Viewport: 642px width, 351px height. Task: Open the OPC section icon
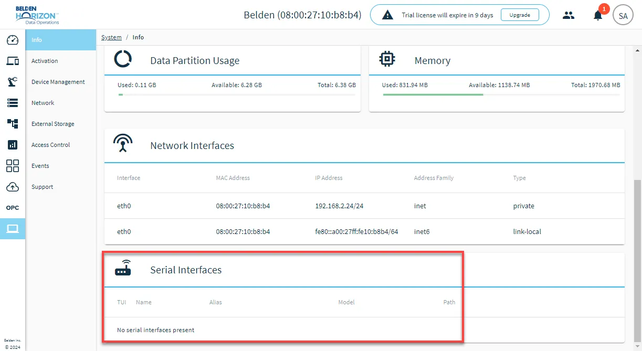pyautogui.click(x=13, y=208)
